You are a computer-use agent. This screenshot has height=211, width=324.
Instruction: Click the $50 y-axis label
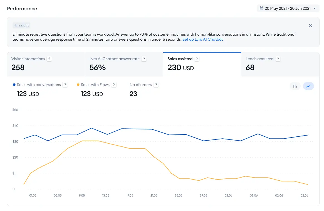[15, 110]
